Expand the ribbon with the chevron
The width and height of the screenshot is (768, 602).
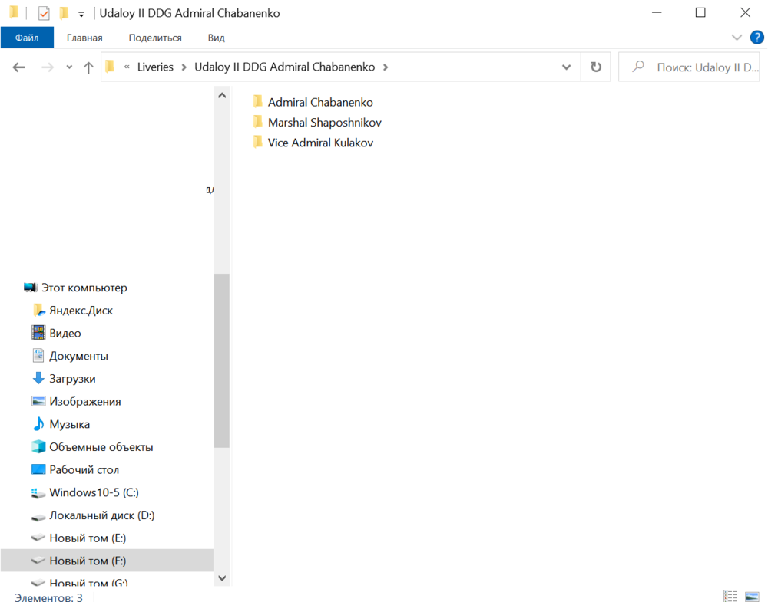click(737, 38)
